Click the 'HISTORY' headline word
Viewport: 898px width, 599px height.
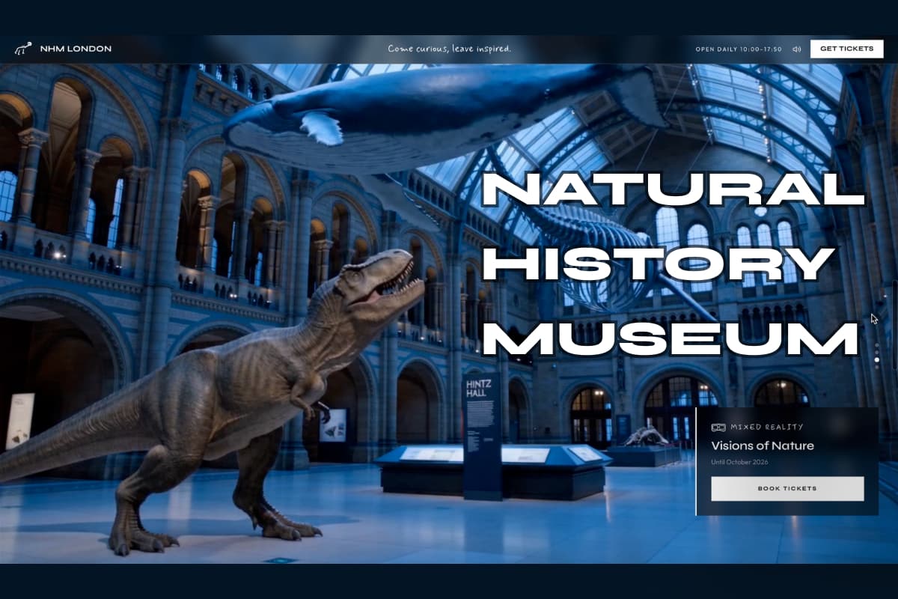[658, 264]
